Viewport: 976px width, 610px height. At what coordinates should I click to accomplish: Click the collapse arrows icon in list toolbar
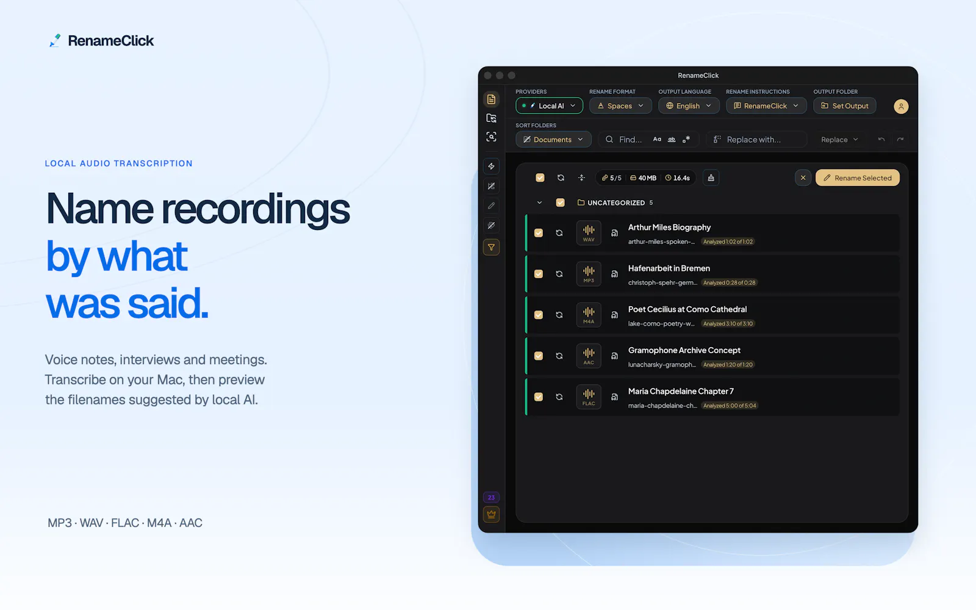click(581, 178)
